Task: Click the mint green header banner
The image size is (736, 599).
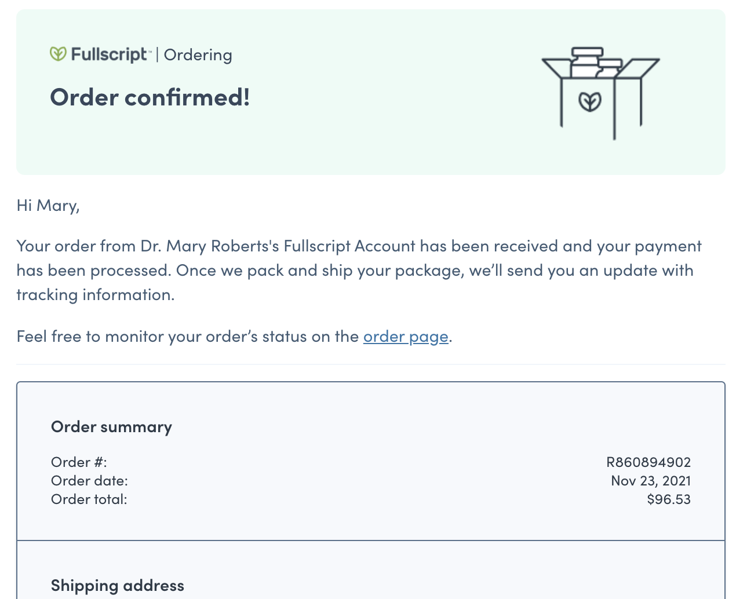Action: click(x=371, y=92)
